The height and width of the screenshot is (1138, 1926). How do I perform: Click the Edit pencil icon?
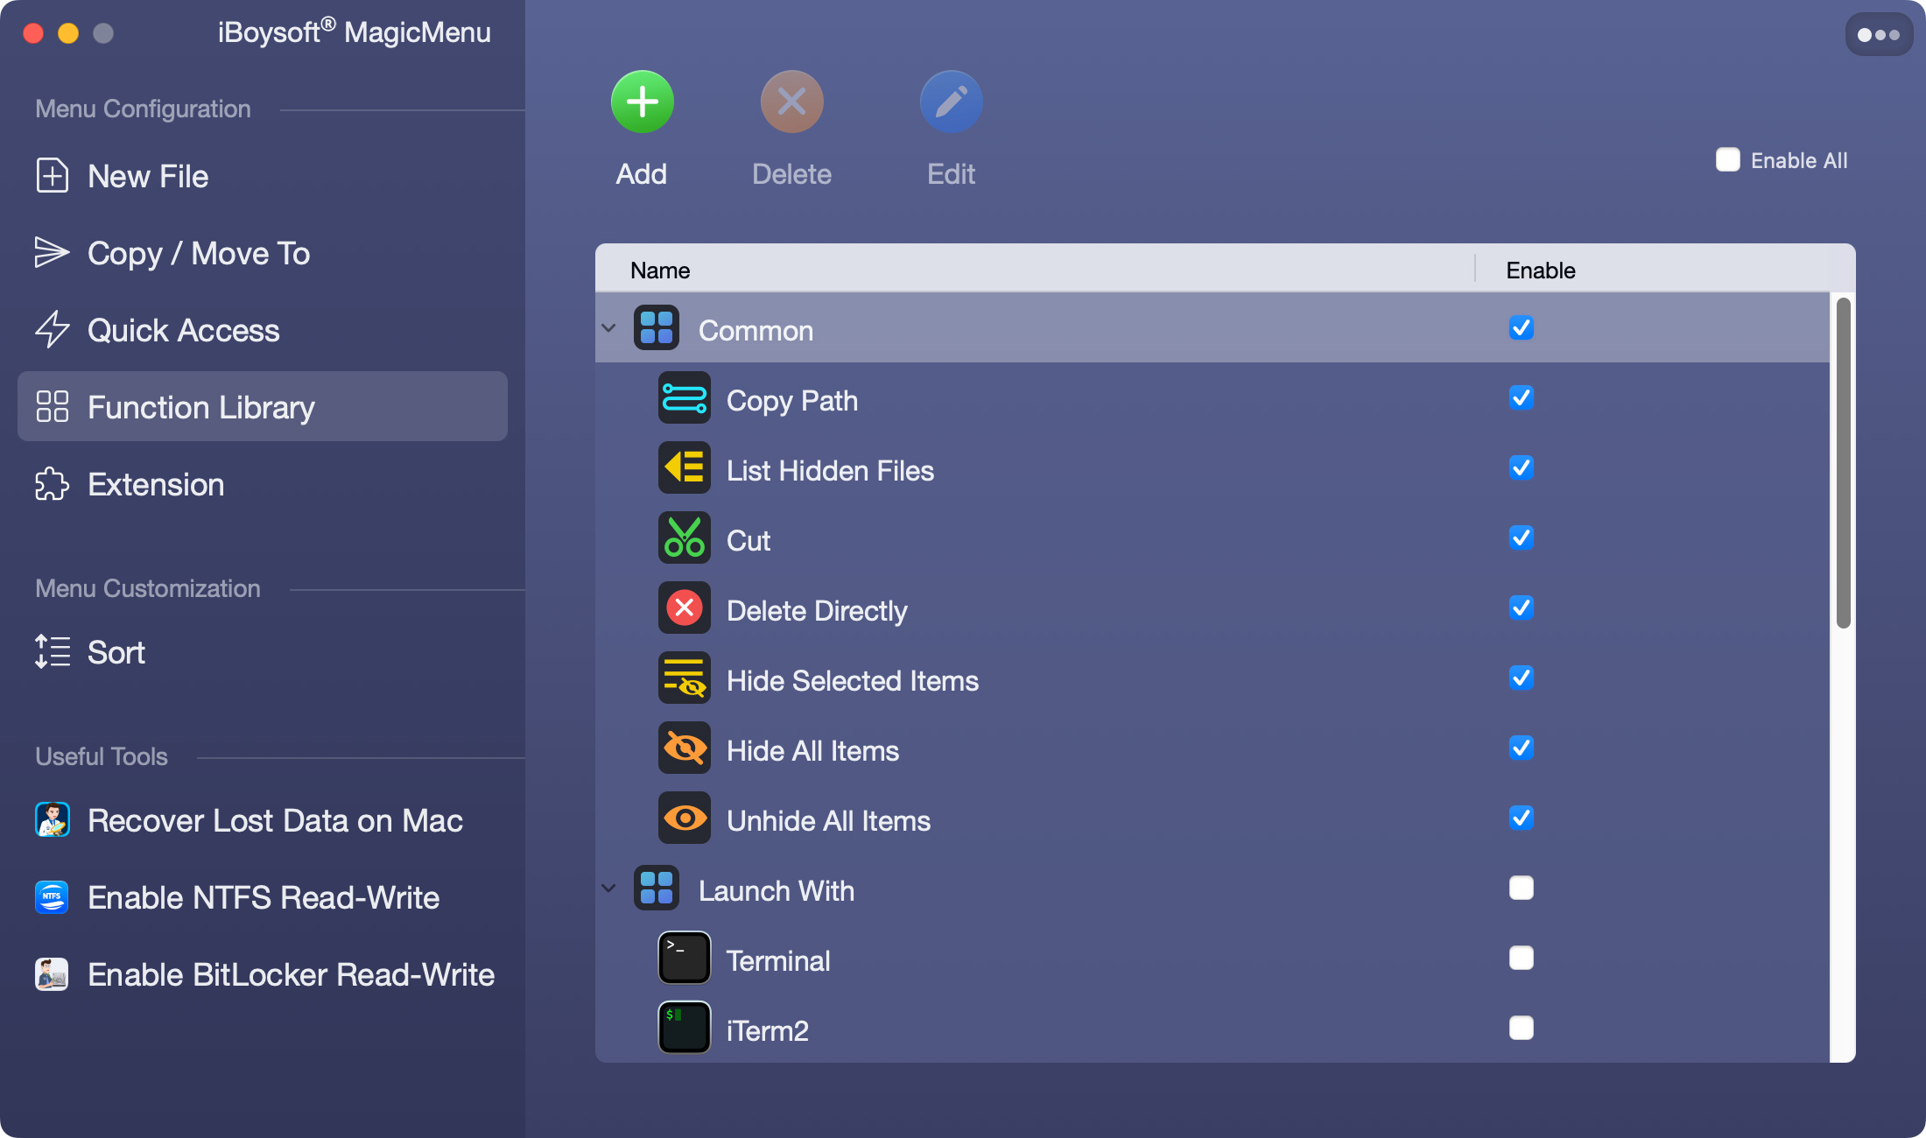click(951, 102)
